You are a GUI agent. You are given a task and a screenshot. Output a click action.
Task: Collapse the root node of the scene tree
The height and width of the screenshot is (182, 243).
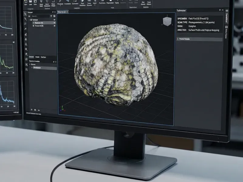[29, 19]
